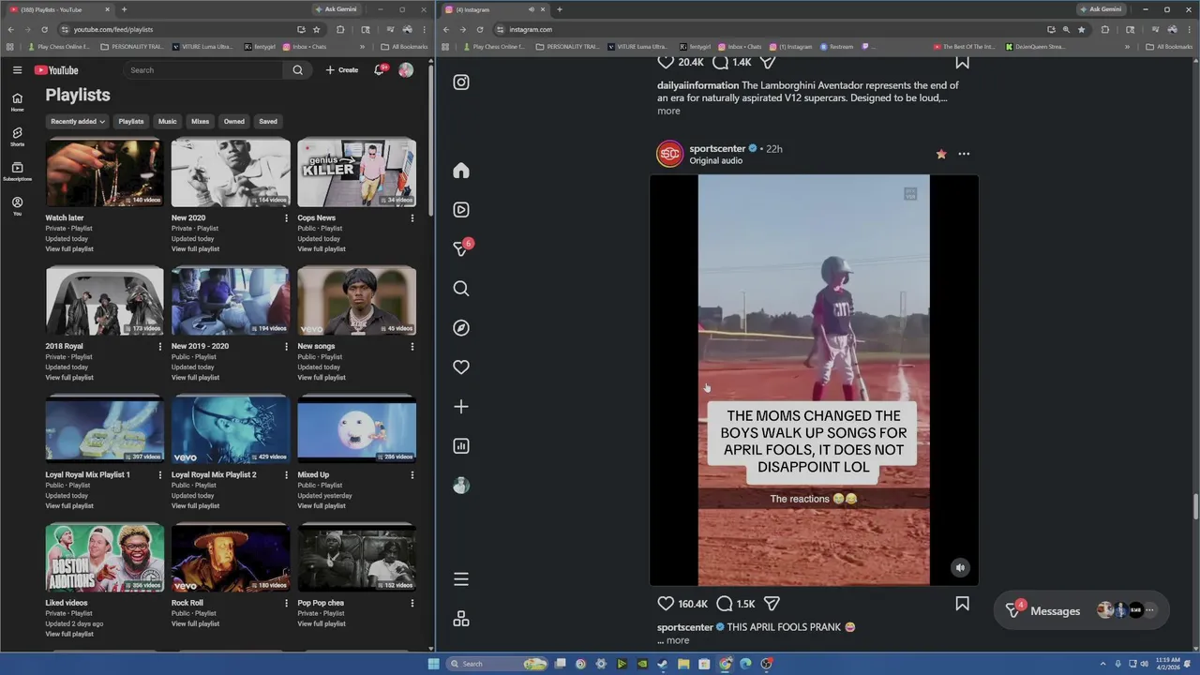Click the YouTube logo

pos(56,70)
